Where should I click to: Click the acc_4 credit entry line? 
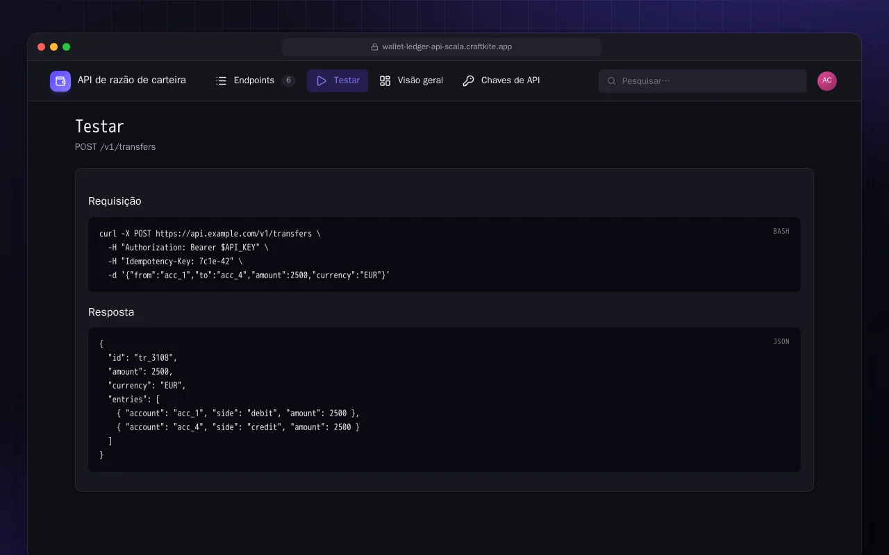point(238,427)
